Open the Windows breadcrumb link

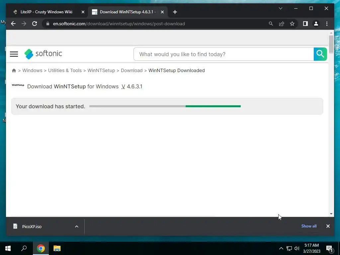(x=32, y=70)
